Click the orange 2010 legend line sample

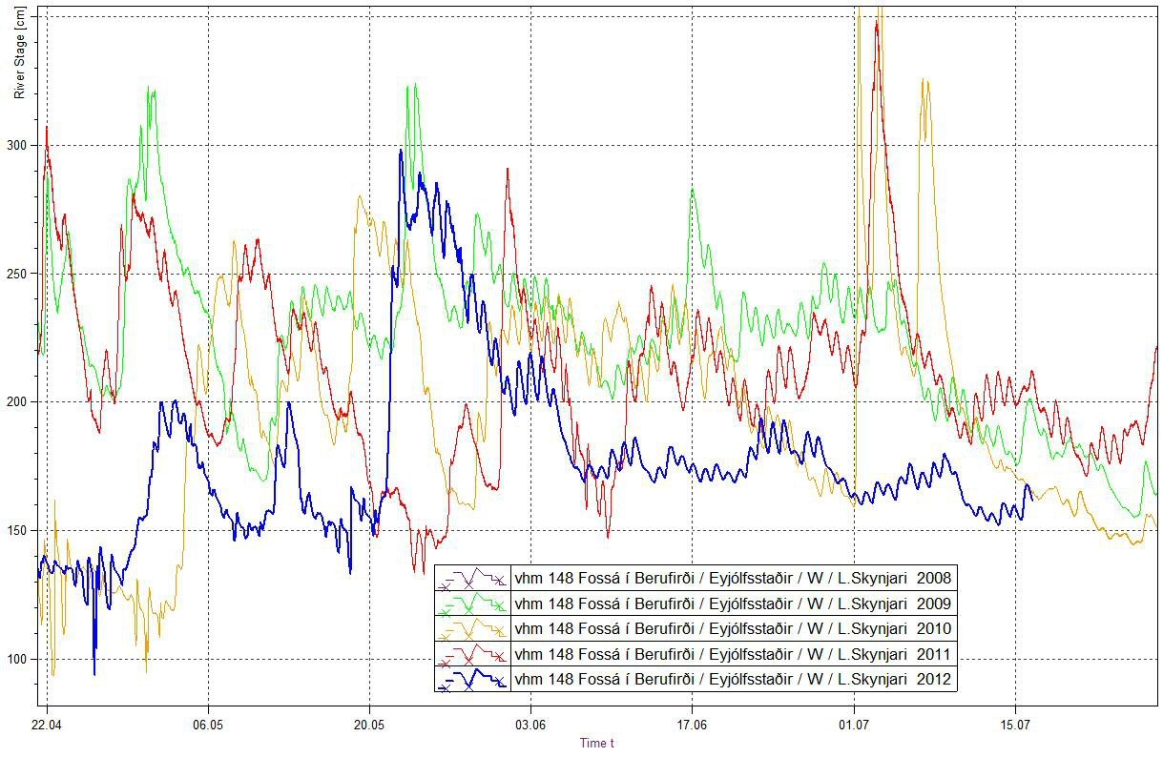coord(471,629)
